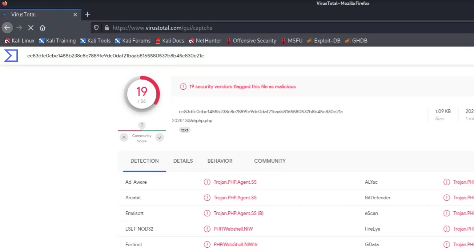The image size is (474, 252).
Task: Open the Kali Linux bookmark
Action: (19, 41)
